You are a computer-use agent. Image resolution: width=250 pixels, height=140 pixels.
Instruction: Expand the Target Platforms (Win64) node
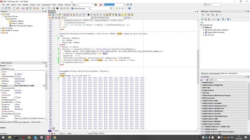coord(204,32)
